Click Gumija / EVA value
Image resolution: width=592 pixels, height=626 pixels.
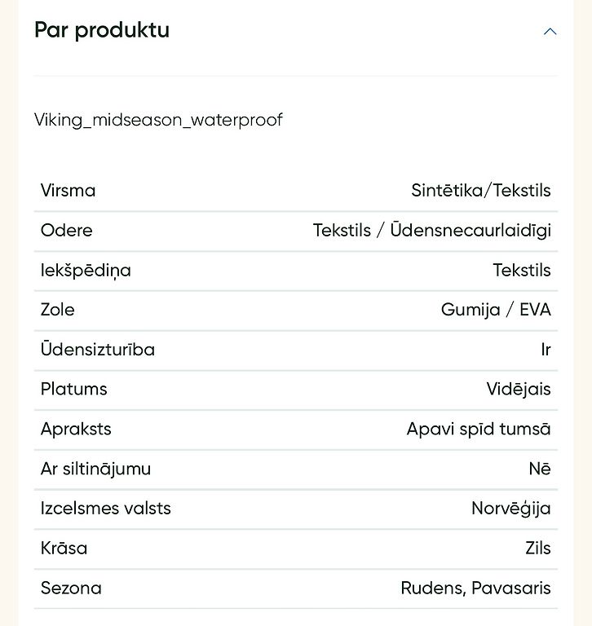496,310
